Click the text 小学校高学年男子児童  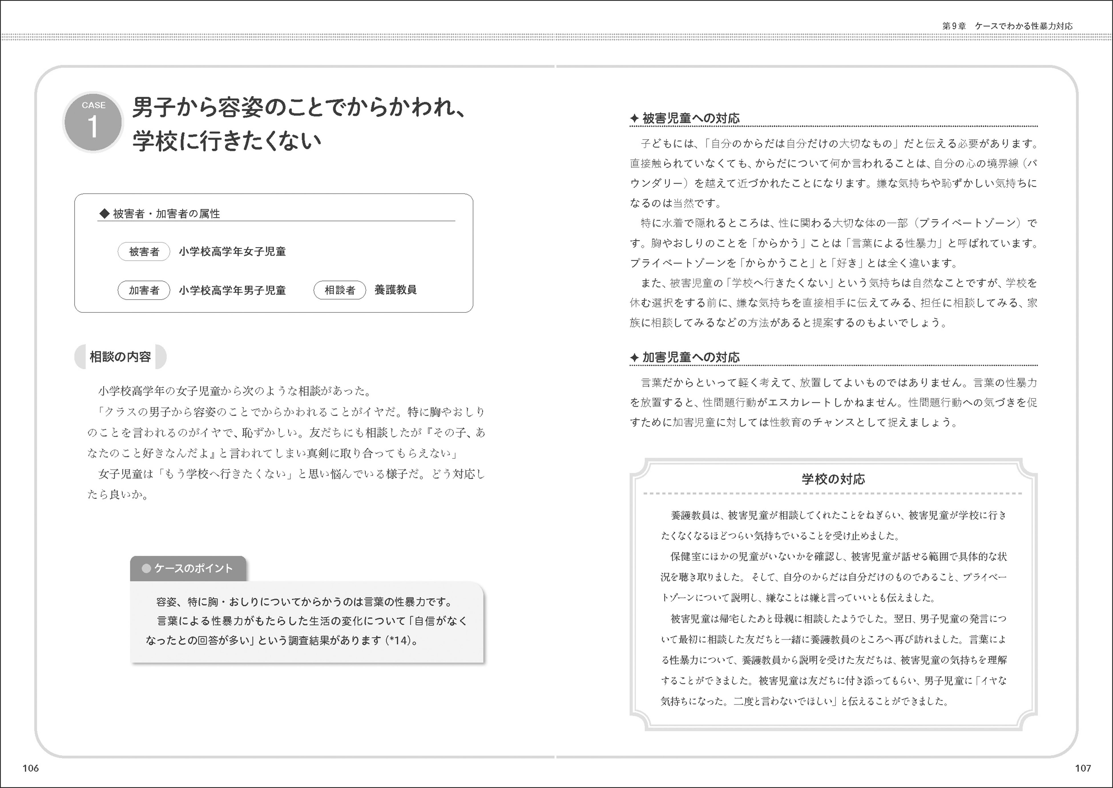tap(232, 290)
